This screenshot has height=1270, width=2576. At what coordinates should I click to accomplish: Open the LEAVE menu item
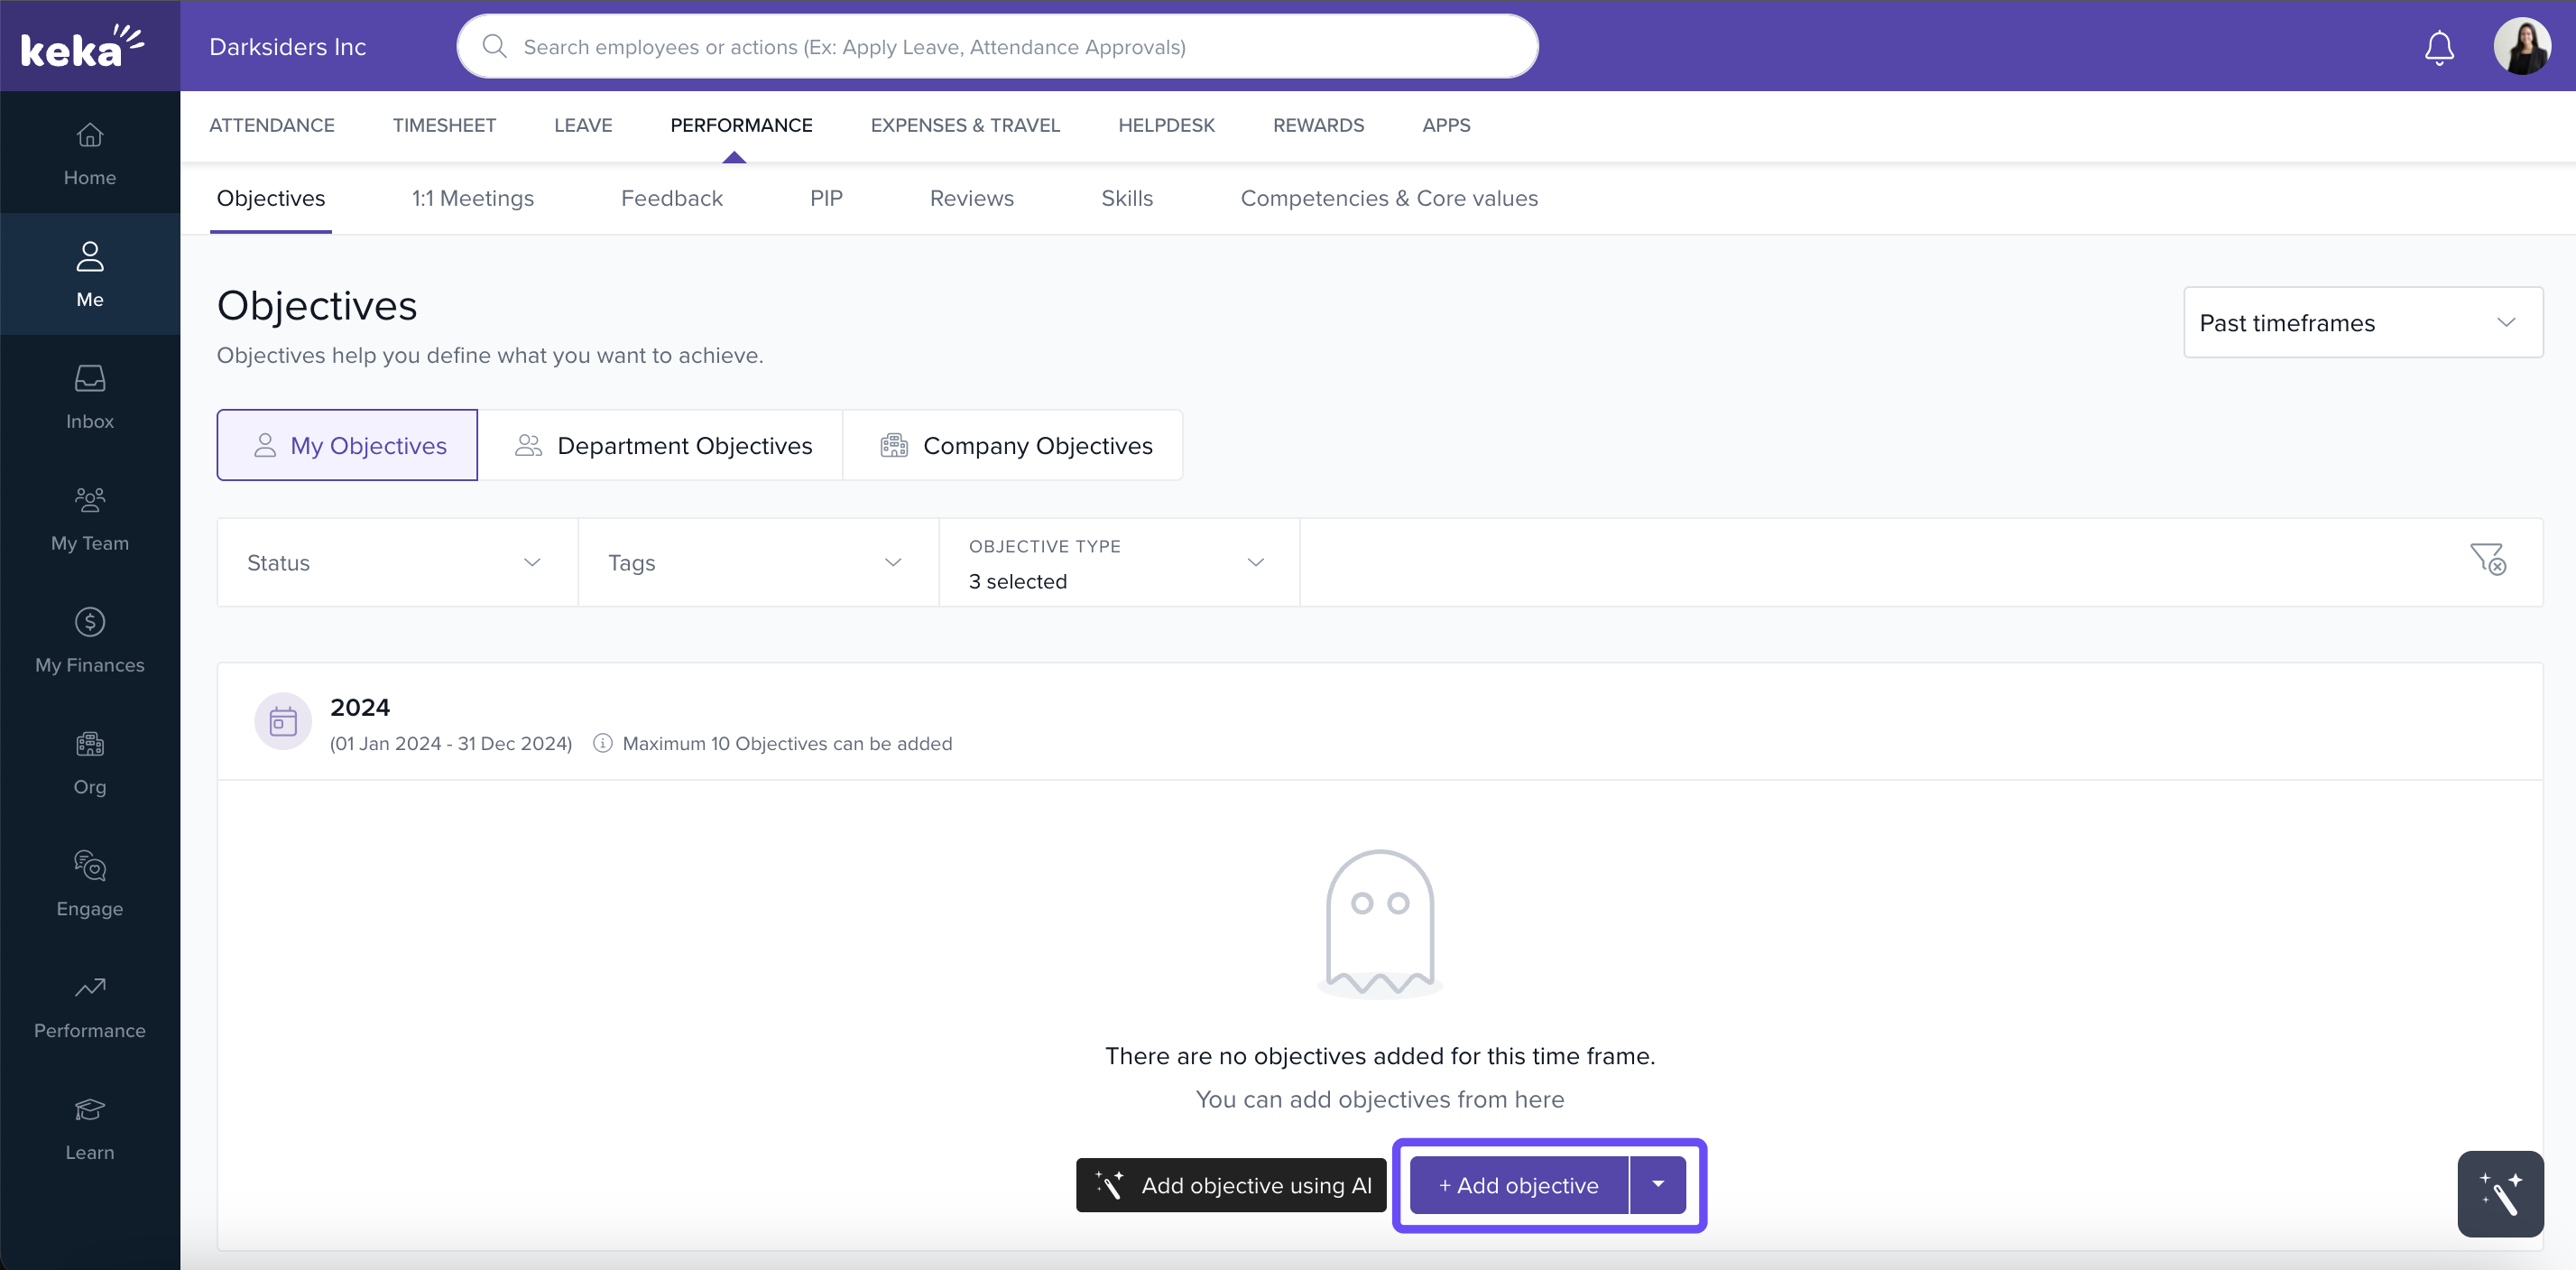tap(583, 125)
